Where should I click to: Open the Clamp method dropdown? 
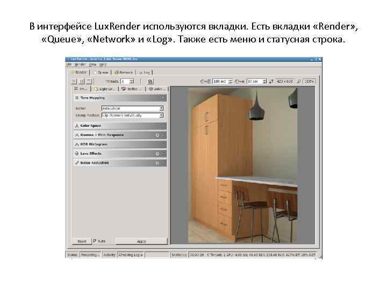132,115
